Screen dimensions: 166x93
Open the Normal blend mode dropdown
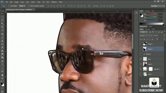[146, 36]
